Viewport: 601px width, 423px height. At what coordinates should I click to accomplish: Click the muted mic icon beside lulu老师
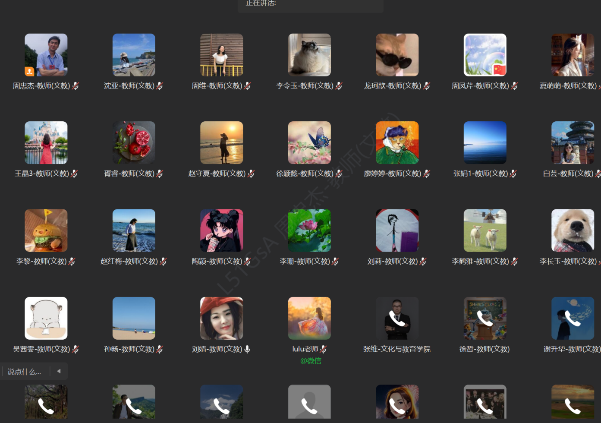point(323,349)
